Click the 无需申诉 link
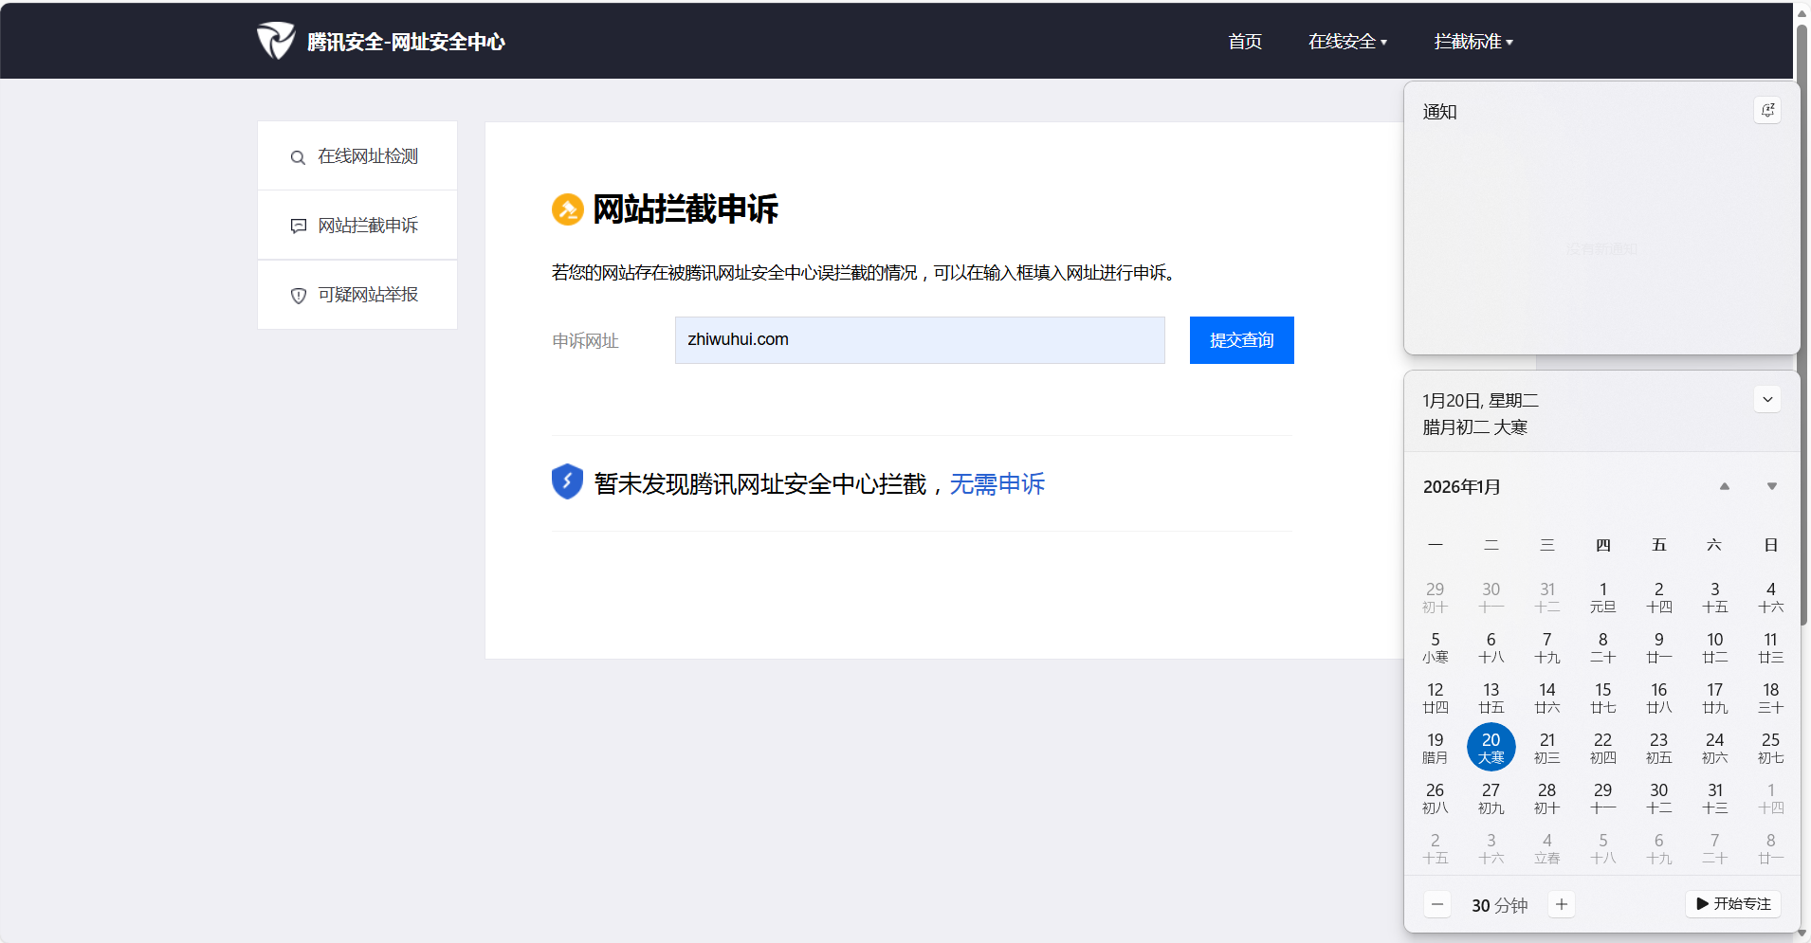The width and height of the screenshot is (1811, 943). tap(997, 484)
